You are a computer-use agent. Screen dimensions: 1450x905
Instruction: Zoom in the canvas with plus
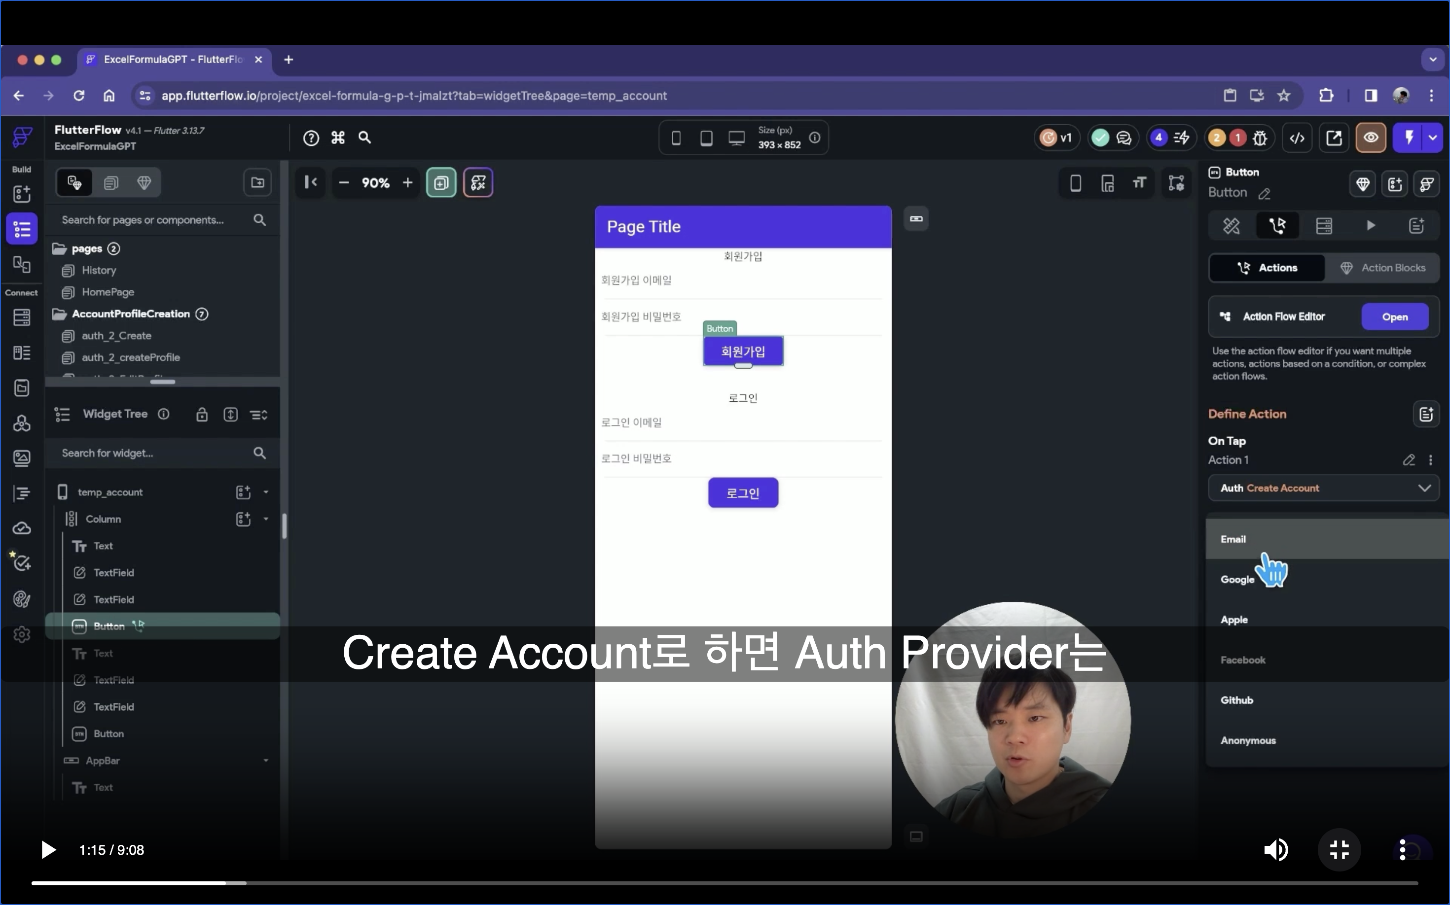click(408, 182)
